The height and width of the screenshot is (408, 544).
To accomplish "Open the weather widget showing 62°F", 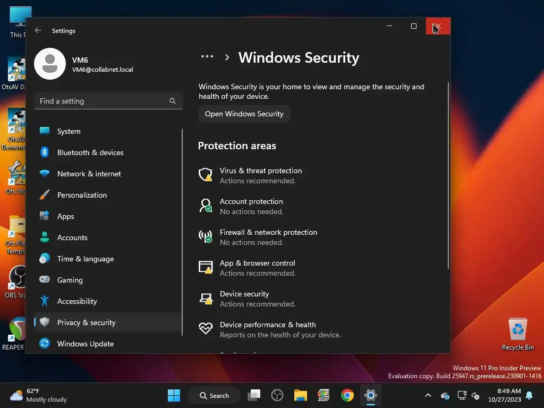I will coord(38,395).
